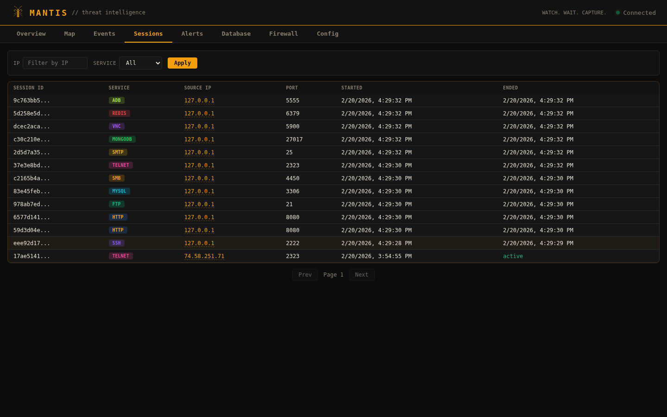The width and height of the screenshot is (667, 417).
Task: Open the Service filter dropdown
Action: 140,63
